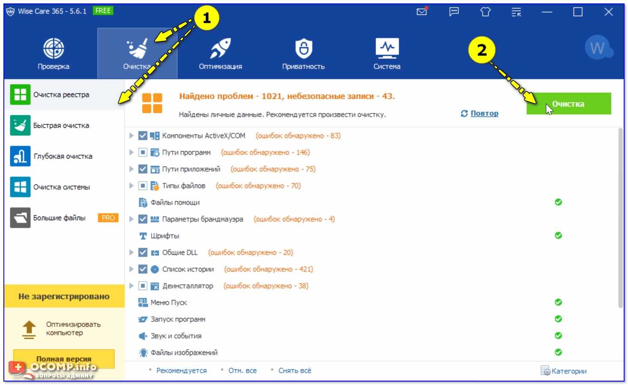The height and width of the screenshot is (385, 628).
Task: Click the Рекомендуется selection link
Action: coord(181,370)
